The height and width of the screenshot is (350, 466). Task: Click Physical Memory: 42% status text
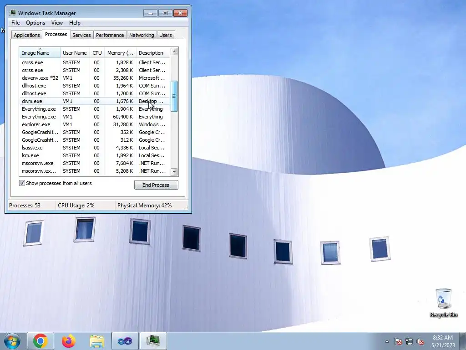pos(144,206)
